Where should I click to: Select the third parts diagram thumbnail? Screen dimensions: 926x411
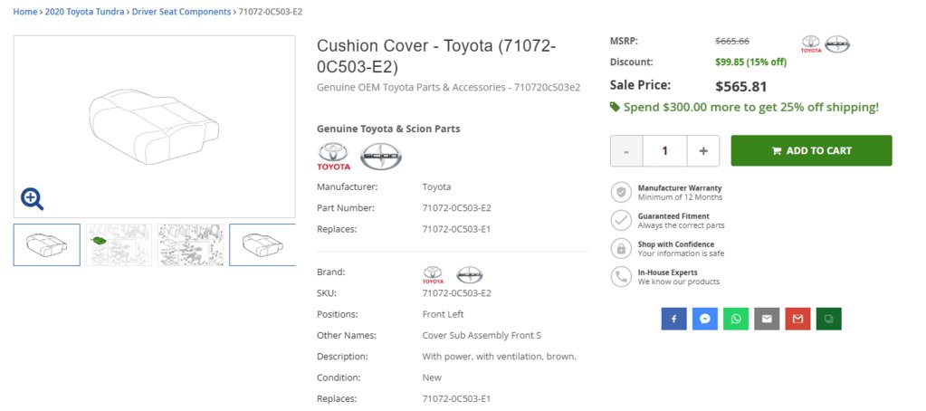(x=191, y=244)
